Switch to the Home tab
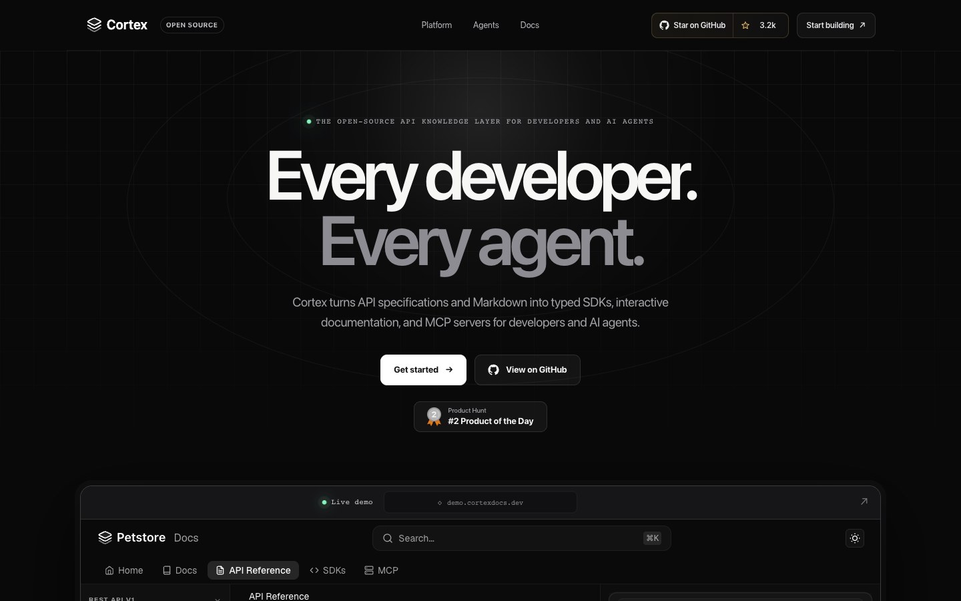 [124, 570]
